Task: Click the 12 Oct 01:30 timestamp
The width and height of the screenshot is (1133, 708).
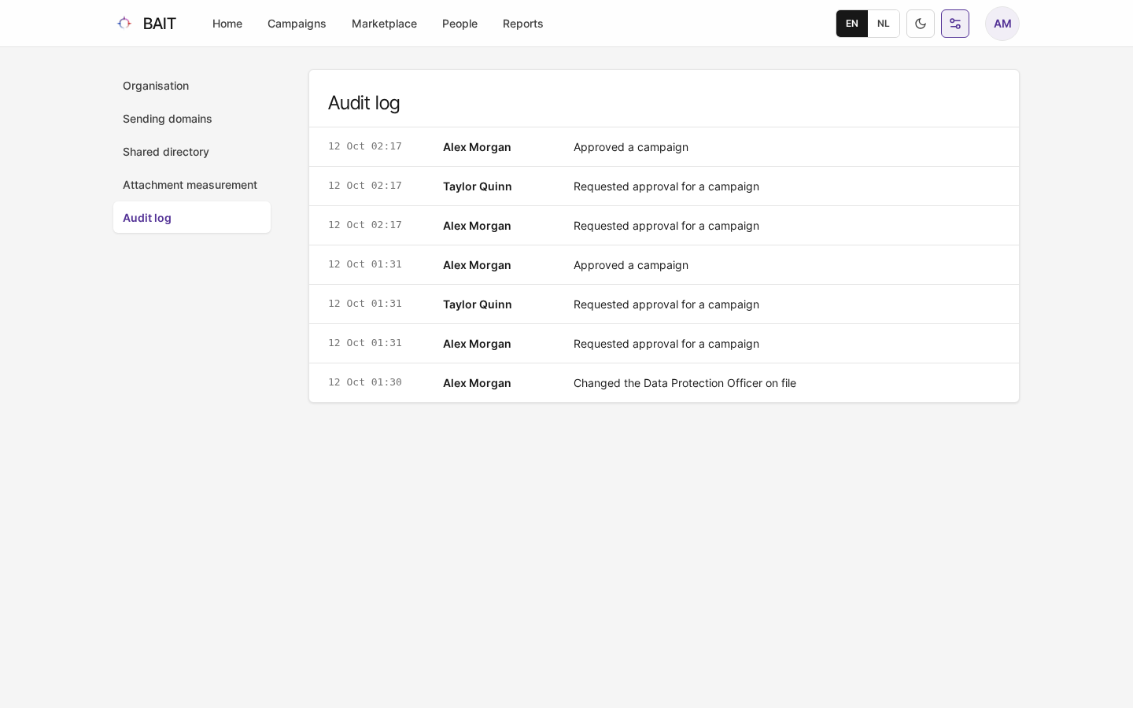Action: coord(365,382)
